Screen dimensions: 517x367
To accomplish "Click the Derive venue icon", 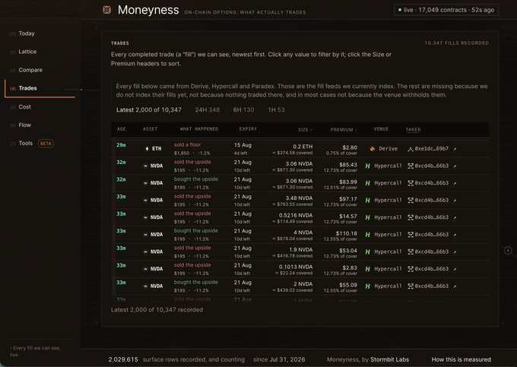I will click(372, 149).
